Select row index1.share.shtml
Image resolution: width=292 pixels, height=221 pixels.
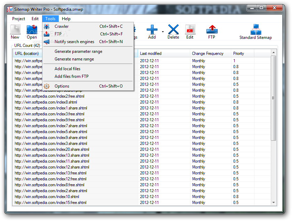point(141,108)
